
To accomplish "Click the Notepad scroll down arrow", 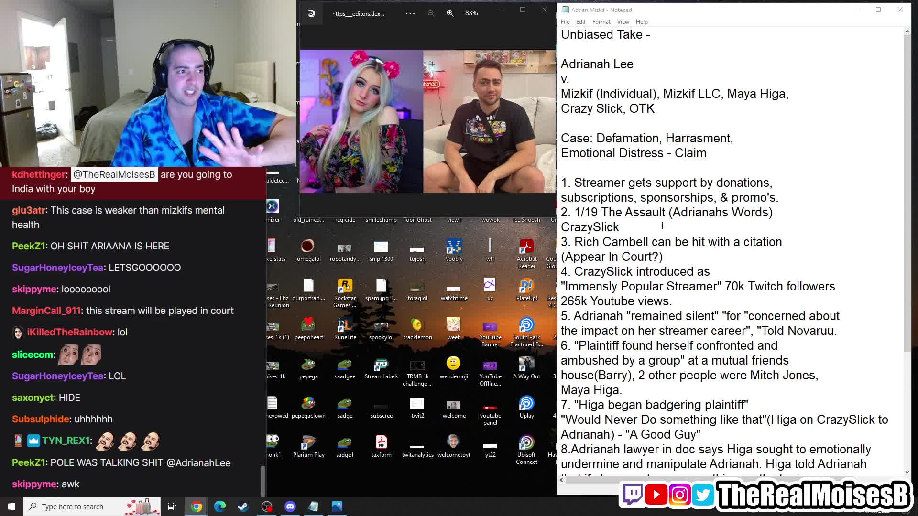I will click(907, 472).
